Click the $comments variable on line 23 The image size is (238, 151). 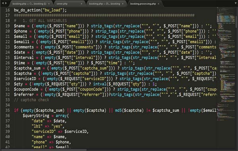coord(24,47)
